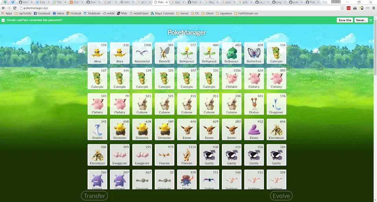Select the Cubone card with CP 415
The width and height of the screenshot is (377, 202).
point(187,104)
